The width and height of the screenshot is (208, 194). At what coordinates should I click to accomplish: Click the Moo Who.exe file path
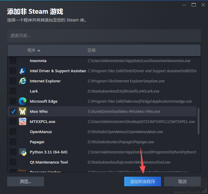124,111
